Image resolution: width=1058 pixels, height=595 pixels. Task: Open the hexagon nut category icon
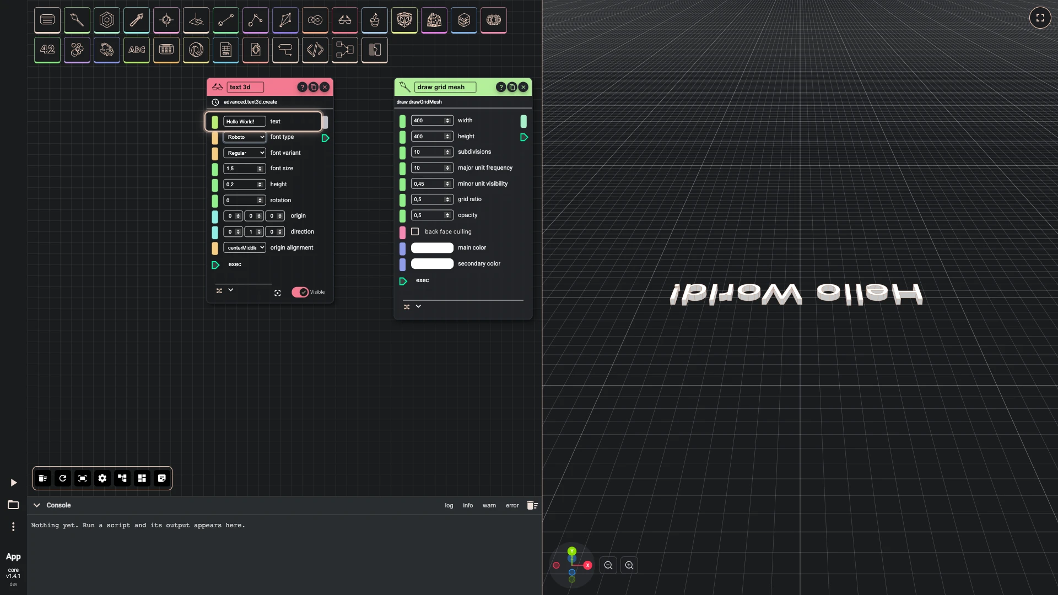(x=107, y=20)
